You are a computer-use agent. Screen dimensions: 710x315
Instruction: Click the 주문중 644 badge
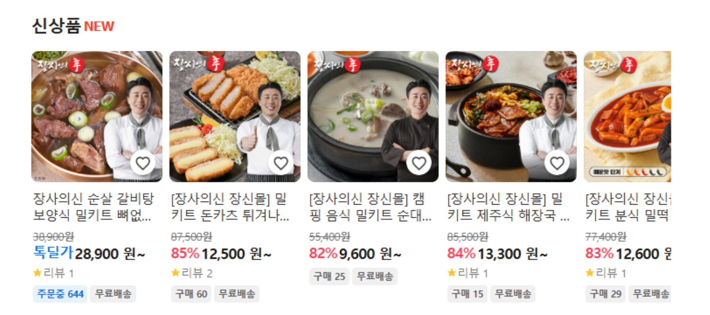[60, 294]
